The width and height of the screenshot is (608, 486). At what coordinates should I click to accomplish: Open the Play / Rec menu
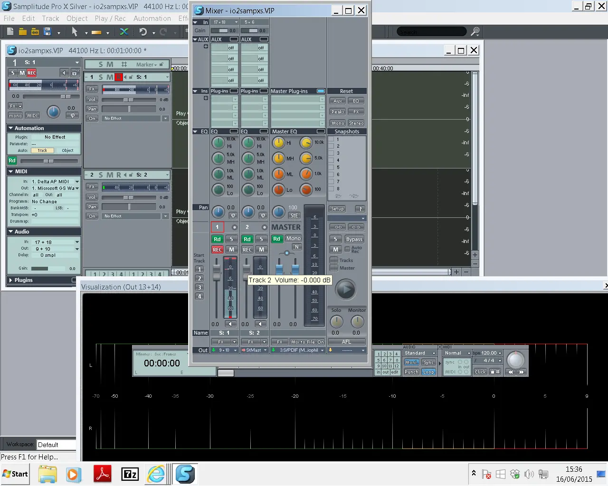110,19
